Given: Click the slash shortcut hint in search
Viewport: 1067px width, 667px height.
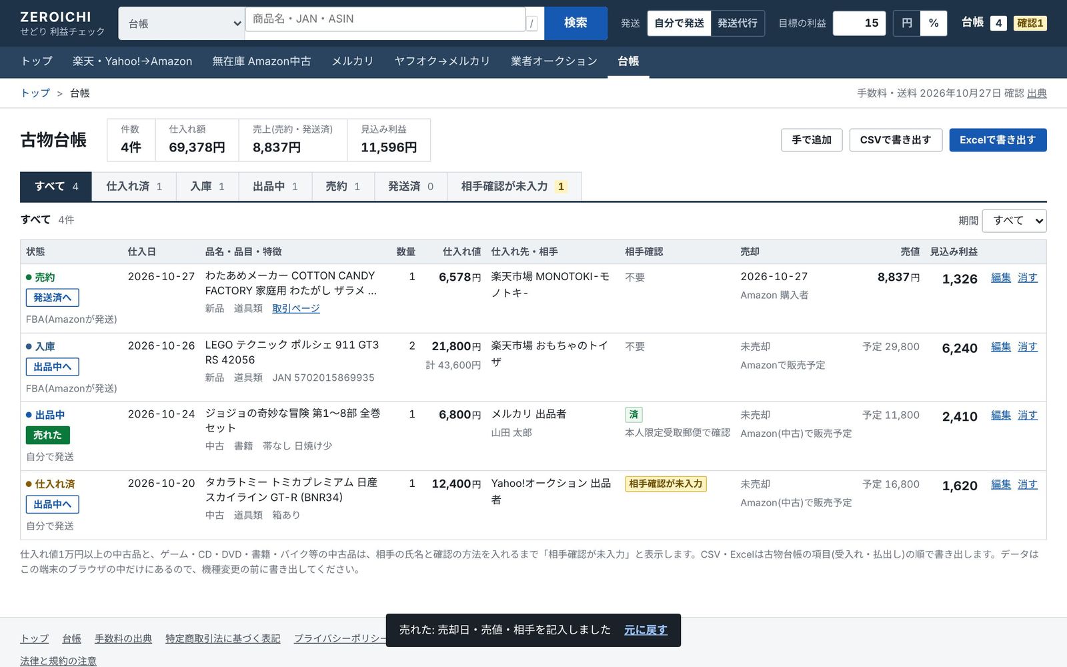Looking at the screenshot, I should [531, 24].
